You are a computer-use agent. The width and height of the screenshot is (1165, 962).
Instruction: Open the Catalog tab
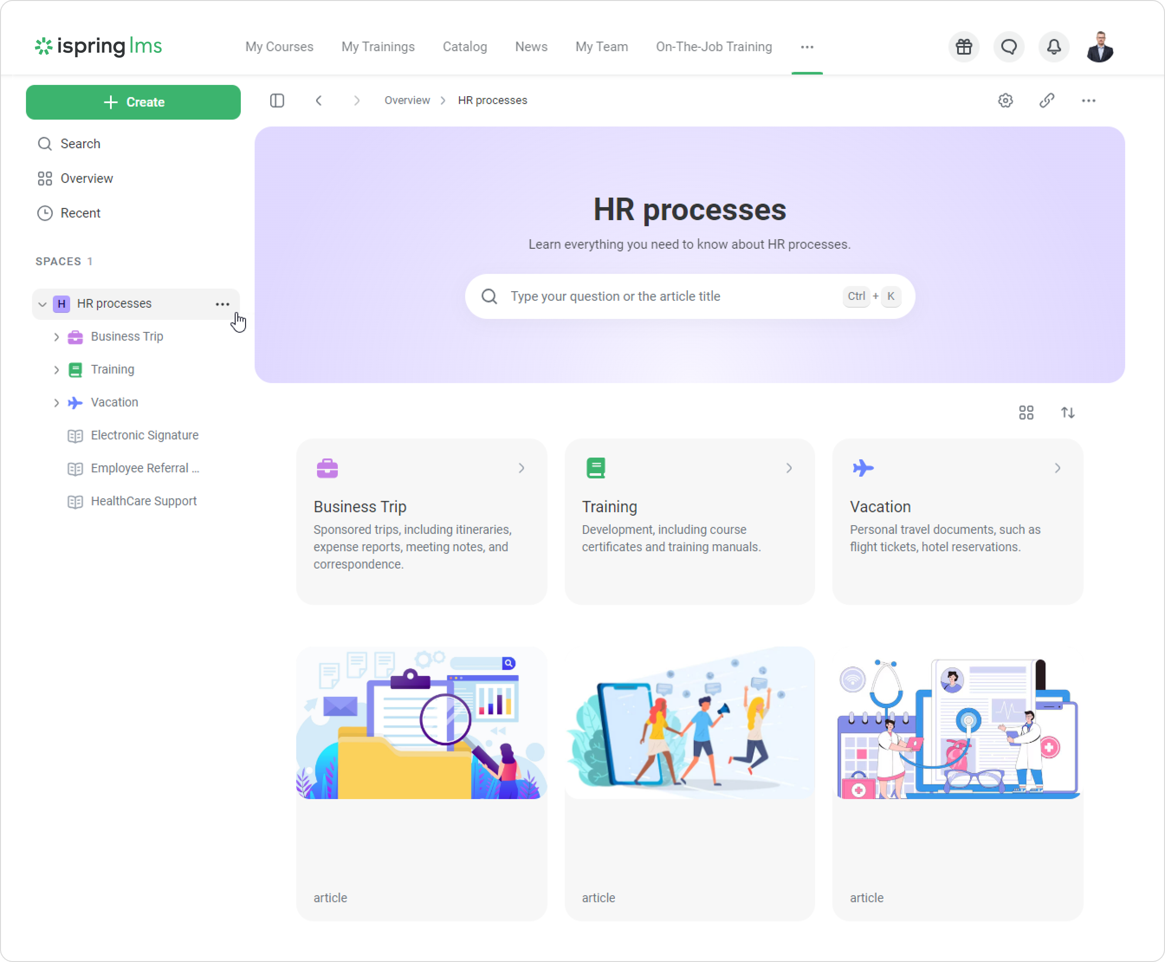pos(465,46)
